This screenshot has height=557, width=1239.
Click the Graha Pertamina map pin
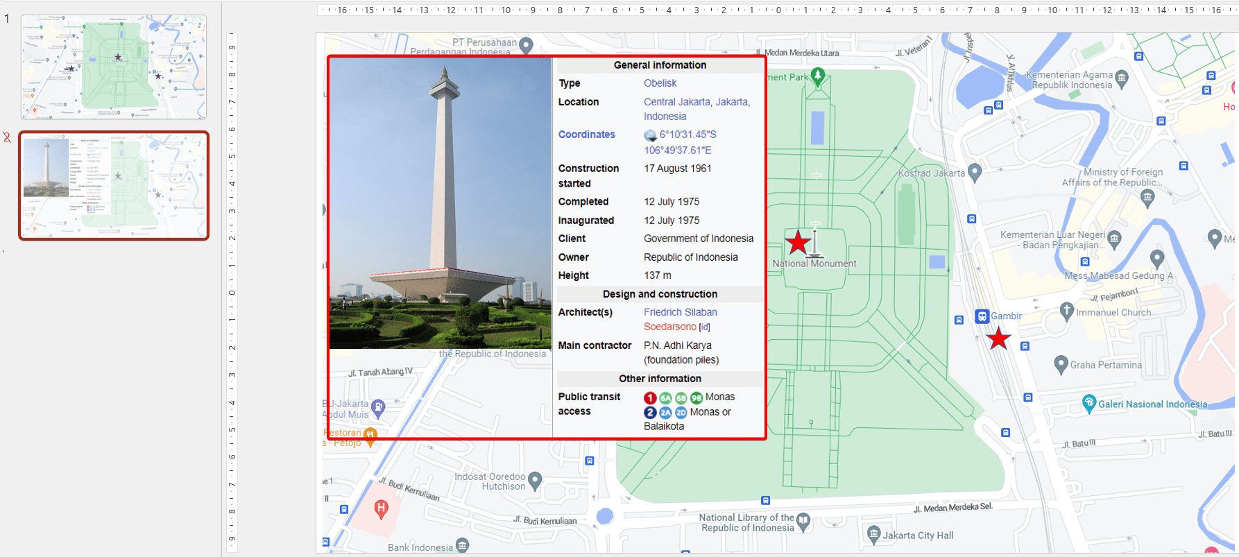pyautogui.click(x=1061, y=364)
